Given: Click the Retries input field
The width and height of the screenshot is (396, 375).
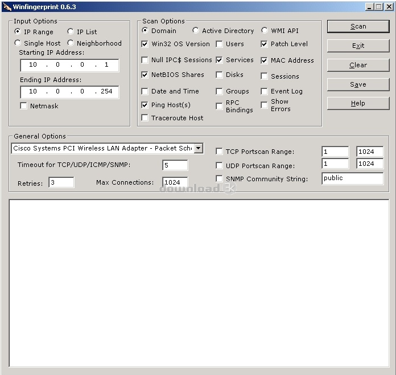Looking at the screenshot, I should (x=61, y=182).
